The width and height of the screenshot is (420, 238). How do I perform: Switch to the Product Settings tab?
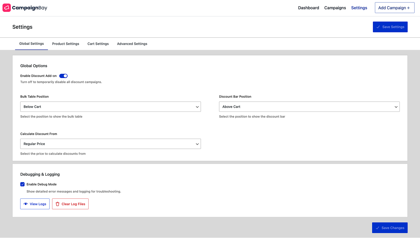pyautogui.click(x=66, y=44)
